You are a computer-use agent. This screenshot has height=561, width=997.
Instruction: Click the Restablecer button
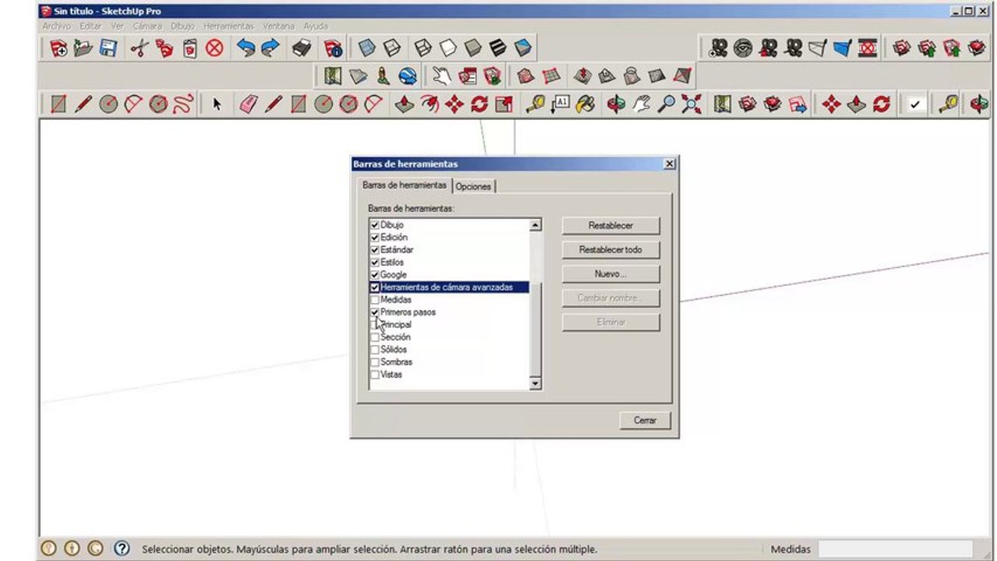click(x=611, y=226)
